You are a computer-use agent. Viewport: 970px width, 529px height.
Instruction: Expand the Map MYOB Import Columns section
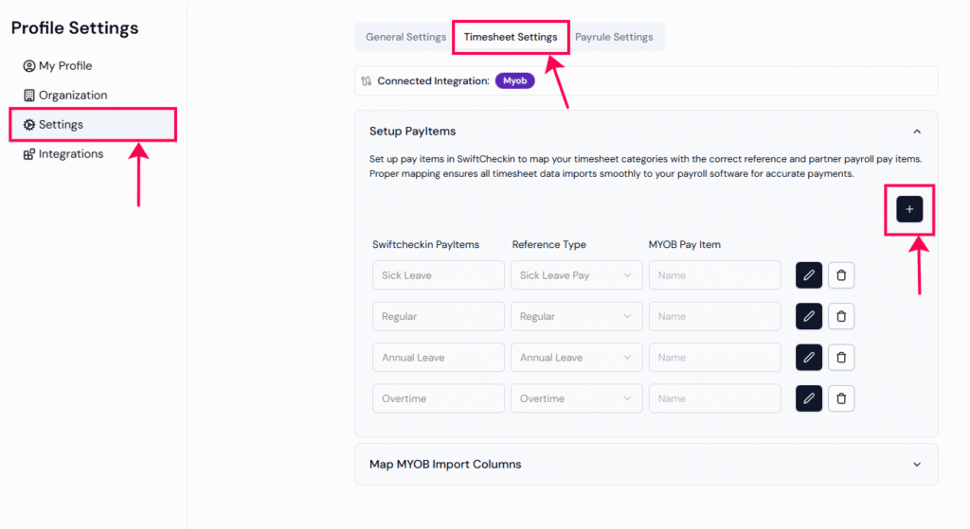[x=916, y=465]
